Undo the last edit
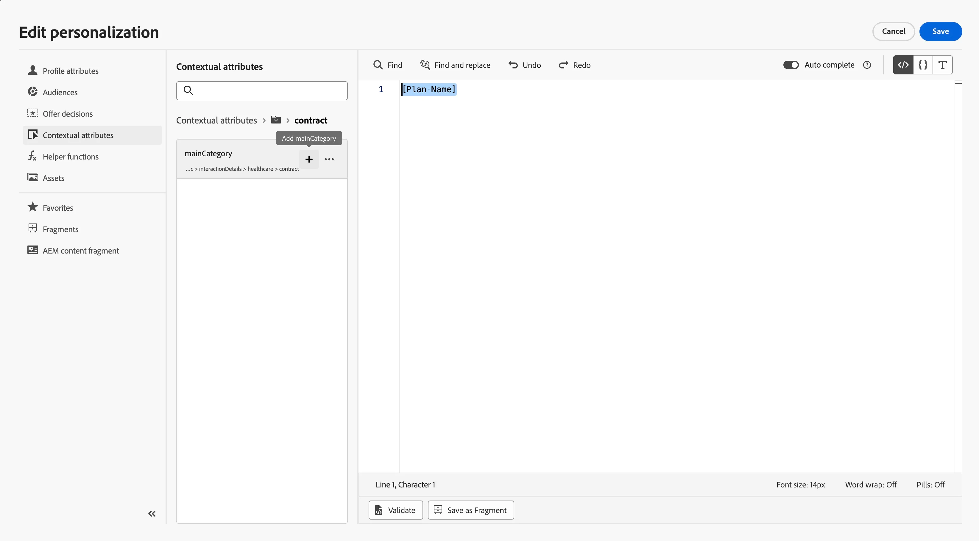The width and height of the screenshot is (979, 541). (x=524, y=65)
